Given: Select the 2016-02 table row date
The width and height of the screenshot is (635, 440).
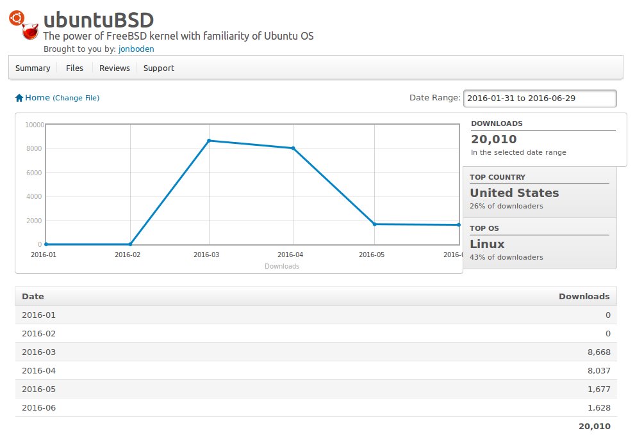Looking at the screenshot, I should (38, 333).
